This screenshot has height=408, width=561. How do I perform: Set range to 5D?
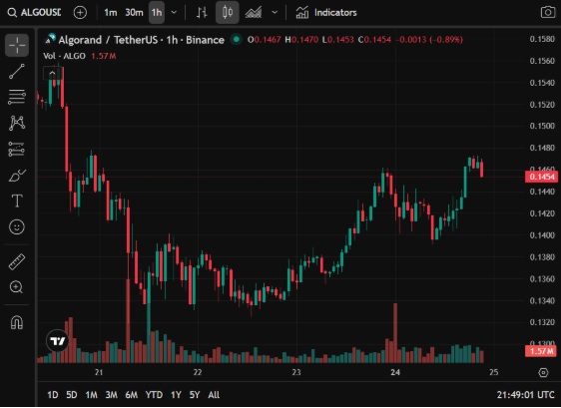click(72, 395)
